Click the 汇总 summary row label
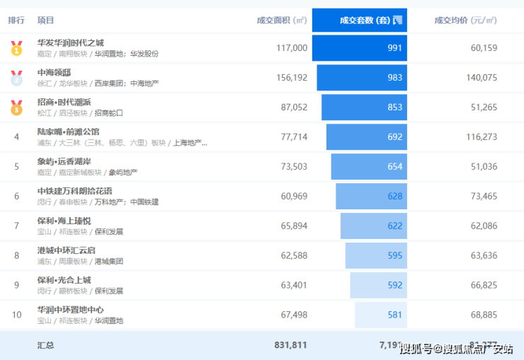 click(45, 345)
